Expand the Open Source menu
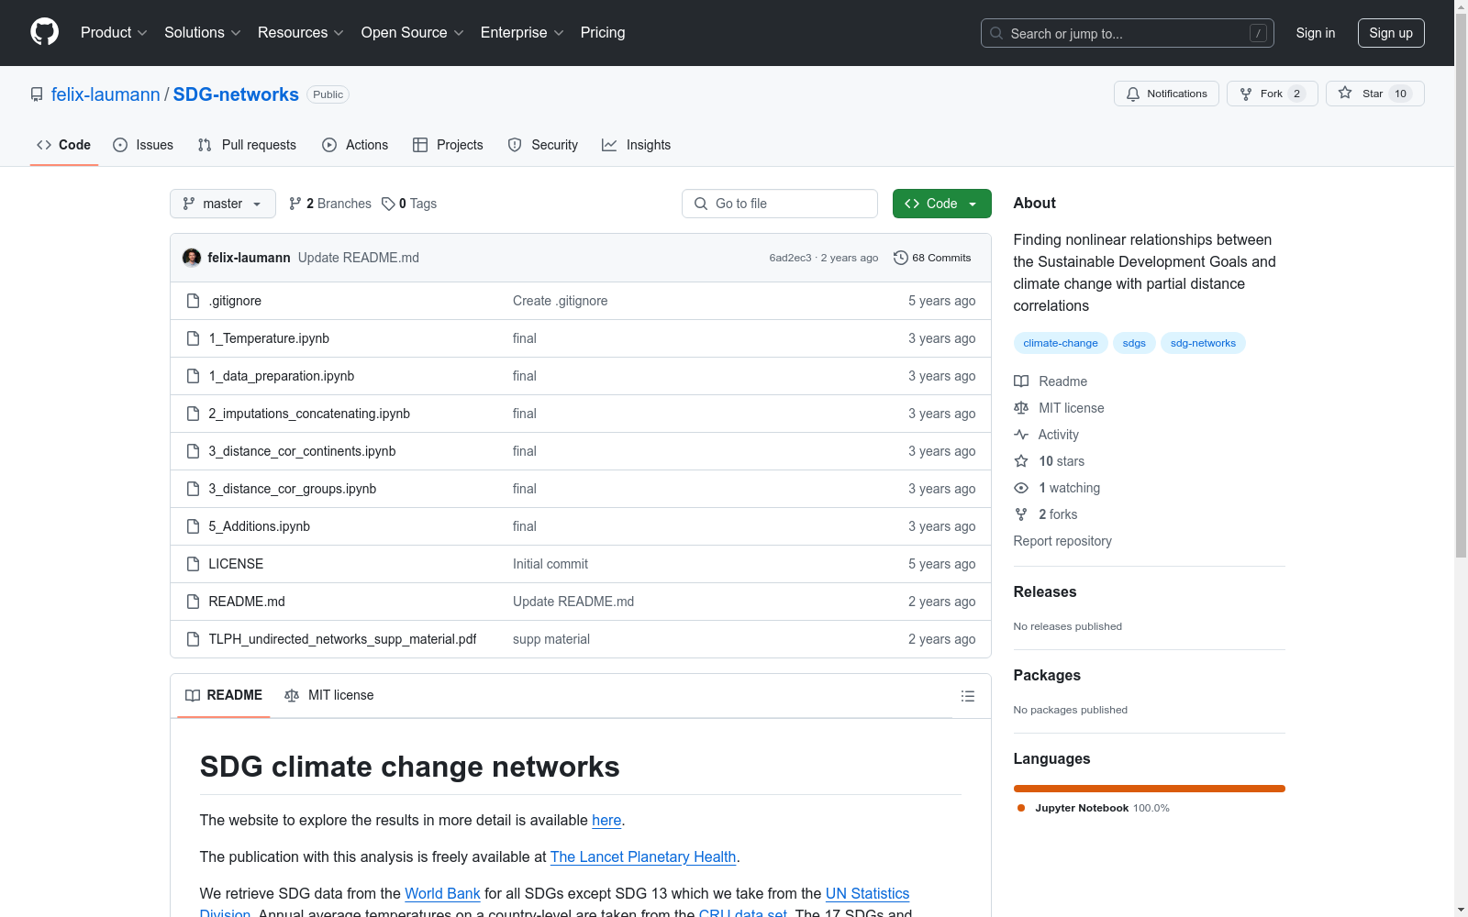1468x917 pixels. point(412,33)
